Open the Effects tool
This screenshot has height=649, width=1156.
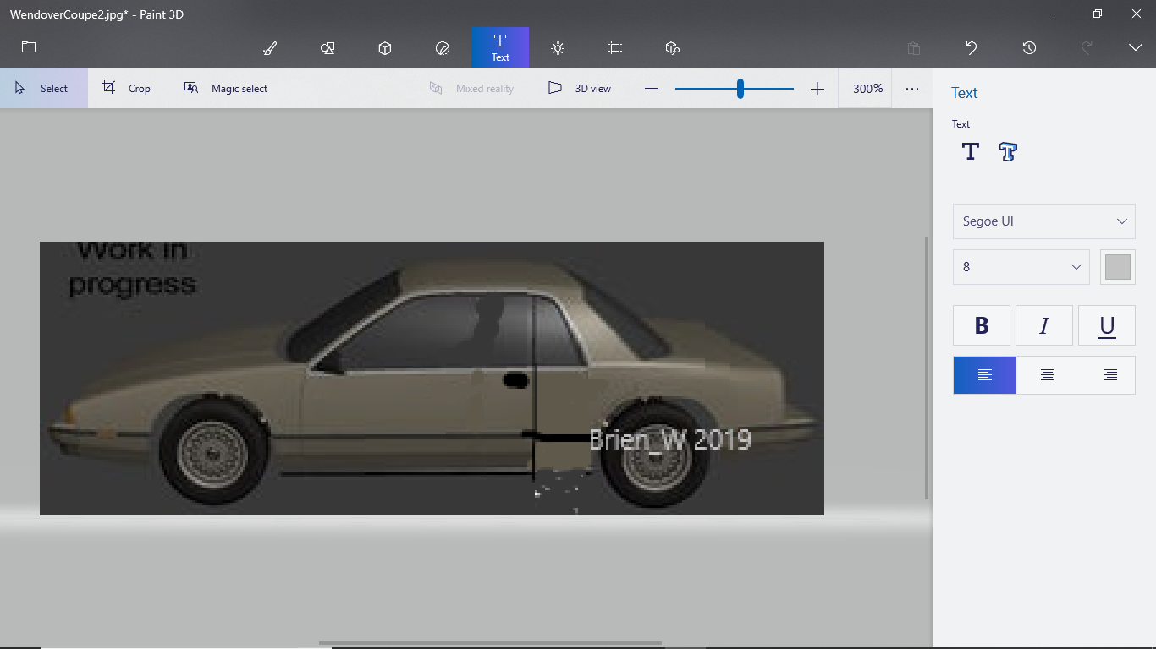[557, 48]
